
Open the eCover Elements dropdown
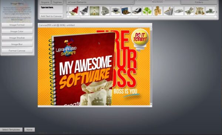point(100,2)
